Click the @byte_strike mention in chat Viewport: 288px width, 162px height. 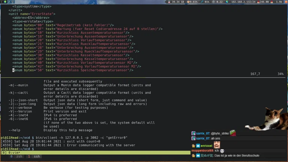point(220,133)
